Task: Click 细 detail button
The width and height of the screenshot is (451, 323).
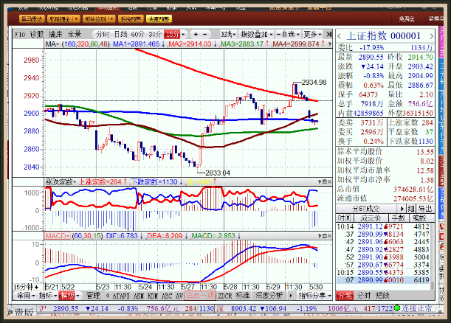Action: click(x=410, y=209)
